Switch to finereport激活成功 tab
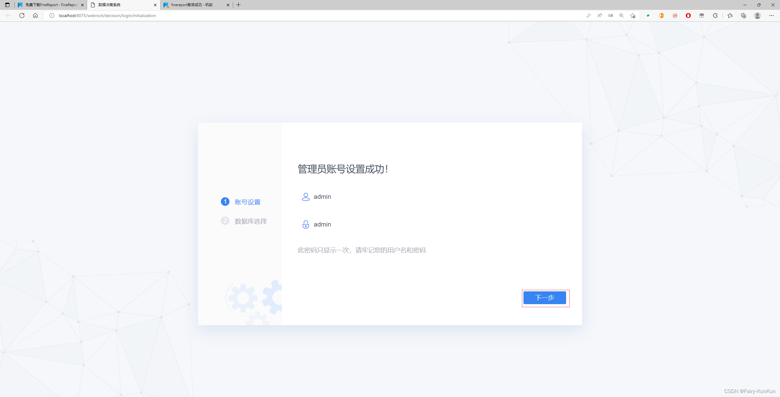Viewport: 780px width, 397px height. click(192, 5)
